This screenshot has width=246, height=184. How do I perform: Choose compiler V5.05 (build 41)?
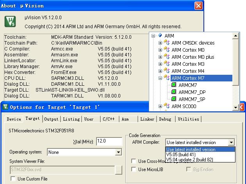pyautogui.click(x=200, y=154)
